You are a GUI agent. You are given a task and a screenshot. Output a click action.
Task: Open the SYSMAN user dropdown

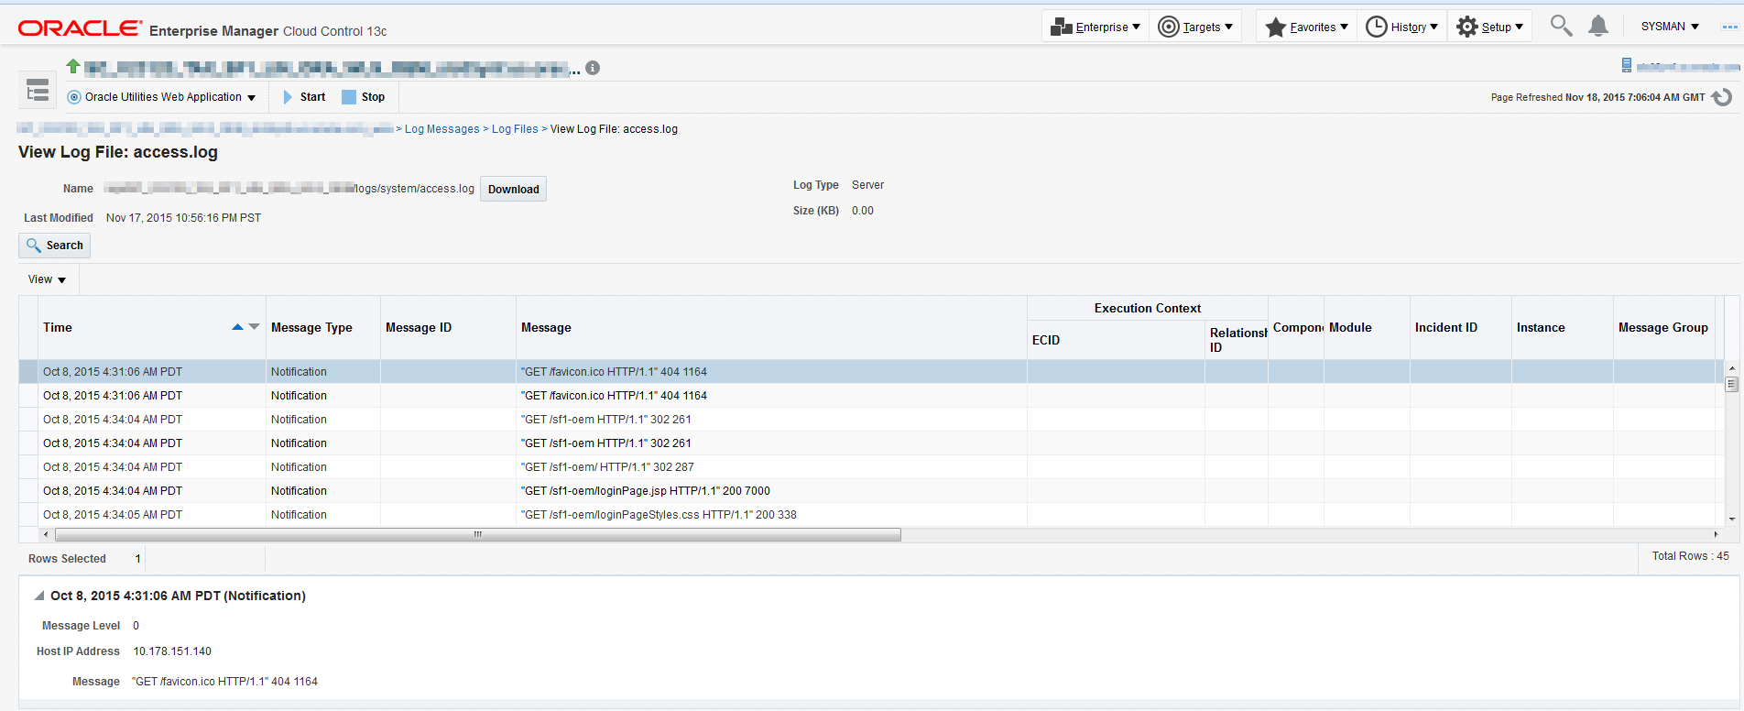pyautogui.click(x=1670, y=27)
